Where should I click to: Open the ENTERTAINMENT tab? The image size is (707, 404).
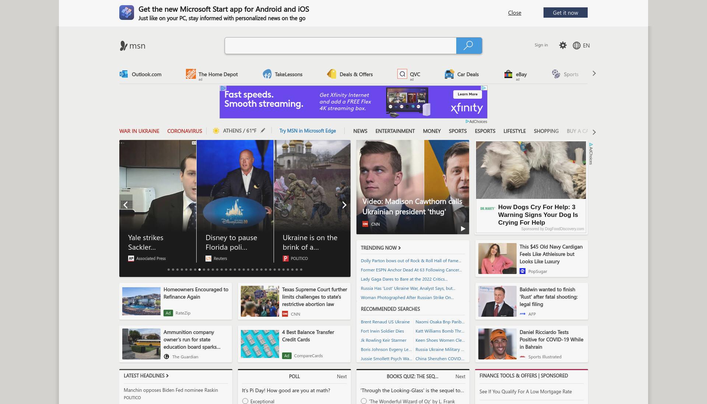pyautogui.click(x=395, y=131)
